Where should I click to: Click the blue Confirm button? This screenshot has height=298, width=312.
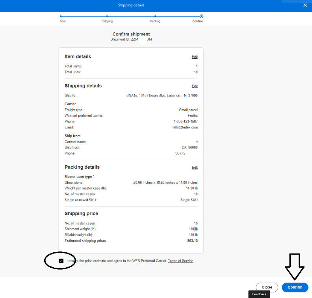(295, 287)
